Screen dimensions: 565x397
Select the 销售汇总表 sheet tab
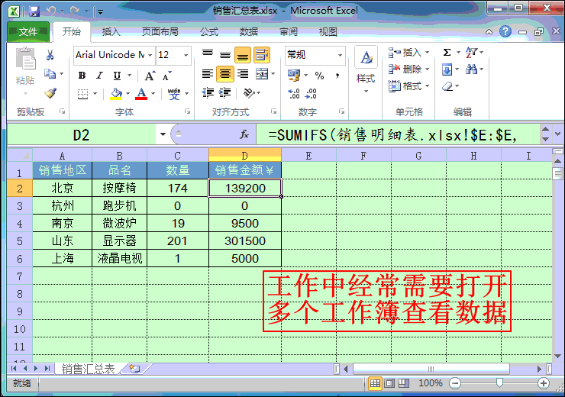88,369
